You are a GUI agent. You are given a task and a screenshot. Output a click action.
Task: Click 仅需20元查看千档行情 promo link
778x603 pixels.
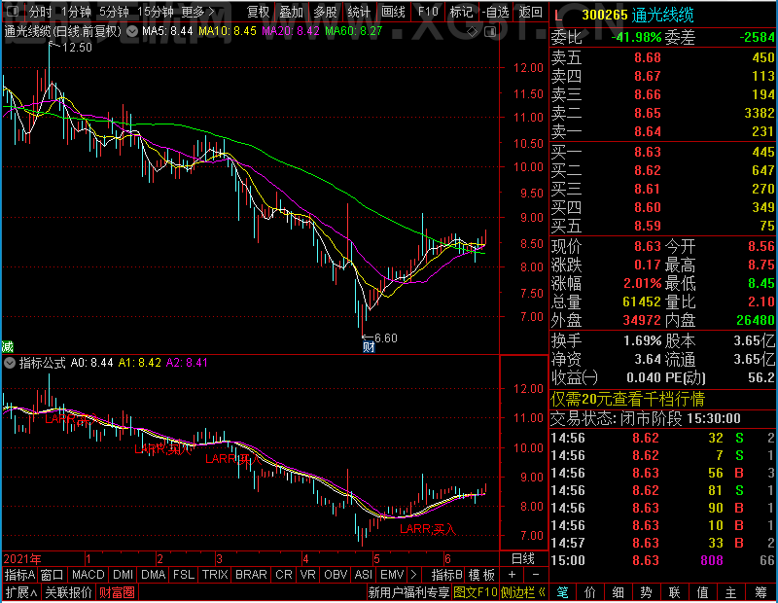pyautogui.click(x=627, y=399)
